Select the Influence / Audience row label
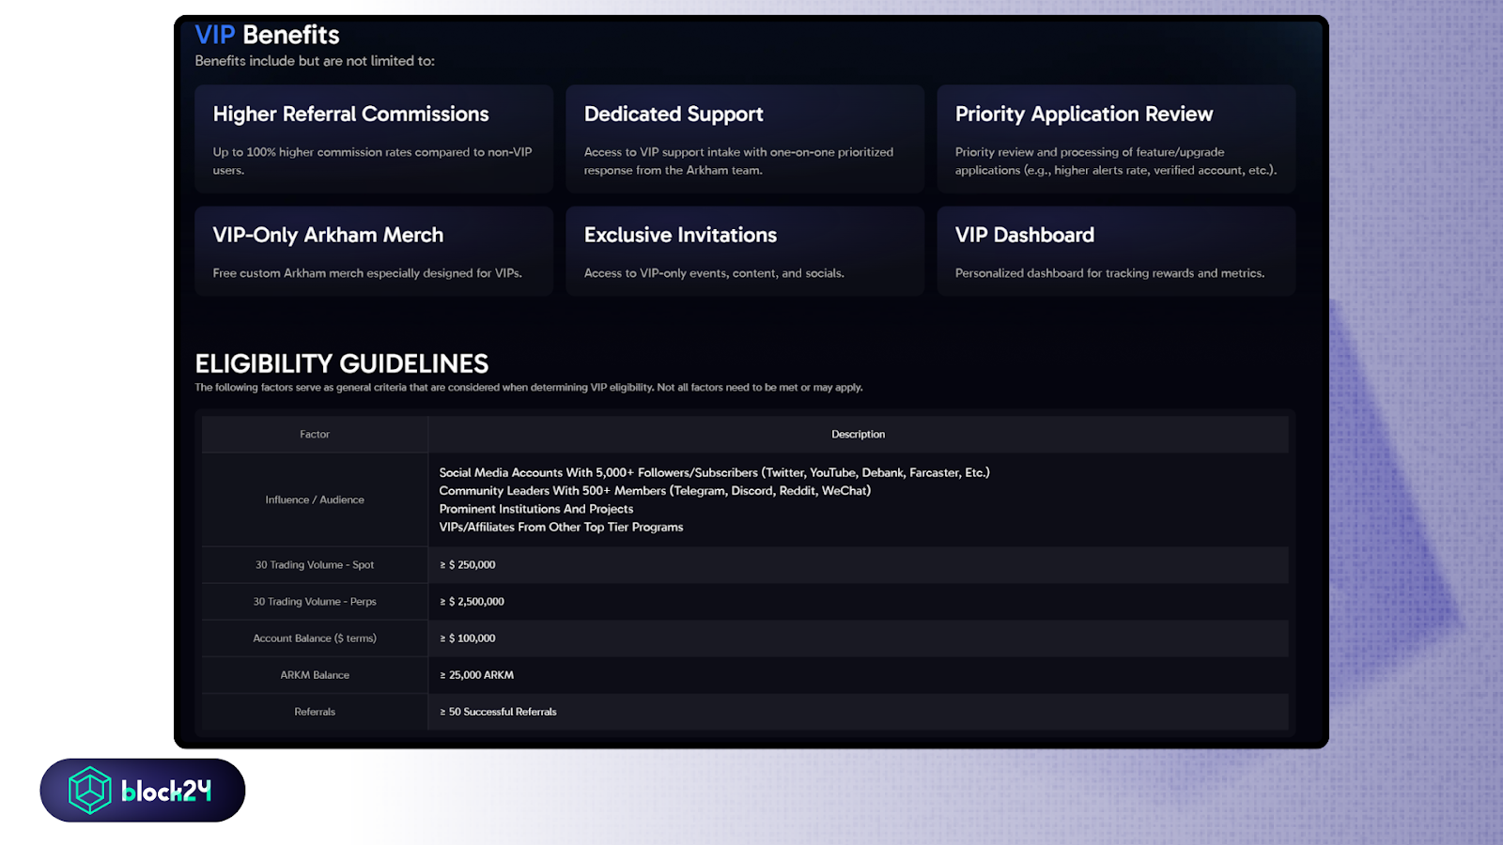 315,499
